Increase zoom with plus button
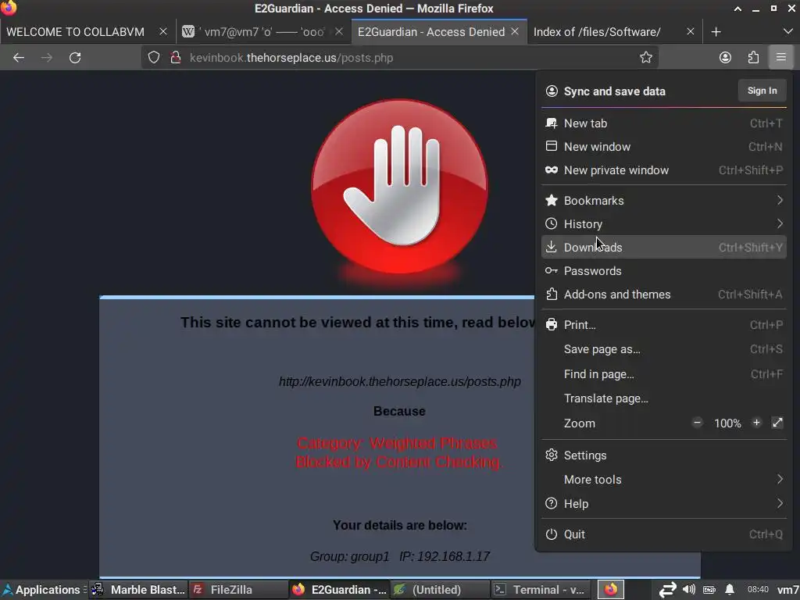800x600 pixels. tap(756, 423)
